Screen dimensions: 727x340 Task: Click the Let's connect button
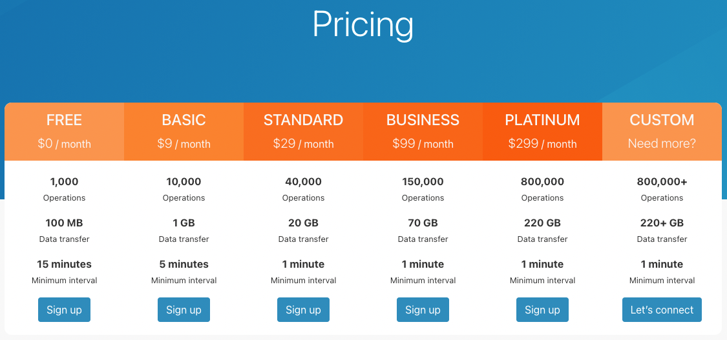(662, 310)
